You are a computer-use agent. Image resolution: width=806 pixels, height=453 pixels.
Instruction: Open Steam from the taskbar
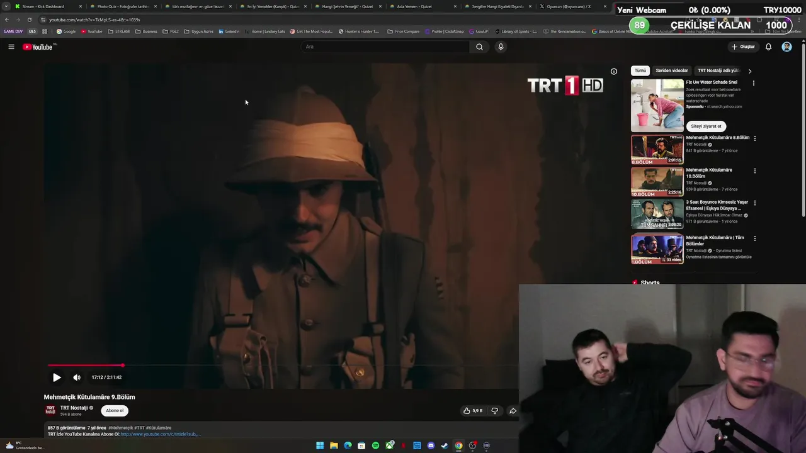445,445
